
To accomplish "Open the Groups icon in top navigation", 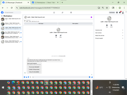I will [71, 12].
